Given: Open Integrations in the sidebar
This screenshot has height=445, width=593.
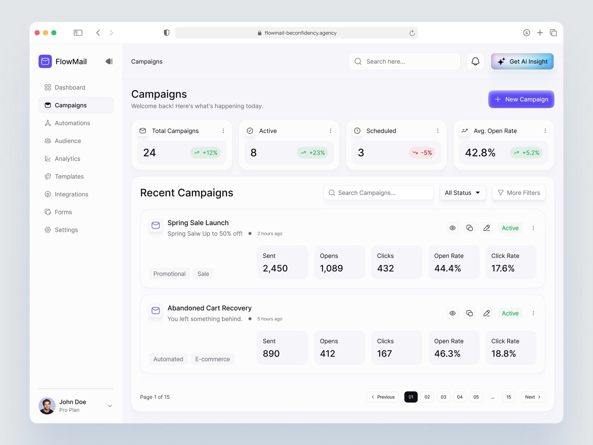Looking at the screenshot, I should 76,194.
